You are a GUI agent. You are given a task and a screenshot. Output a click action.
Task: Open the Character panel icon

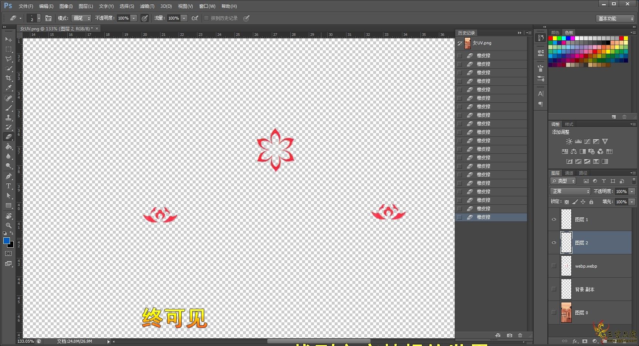point(541,94)
